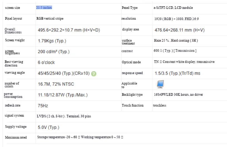Click the 'power consumption' label
This screenshot has width=227, height=147.
tap(13, 95)
